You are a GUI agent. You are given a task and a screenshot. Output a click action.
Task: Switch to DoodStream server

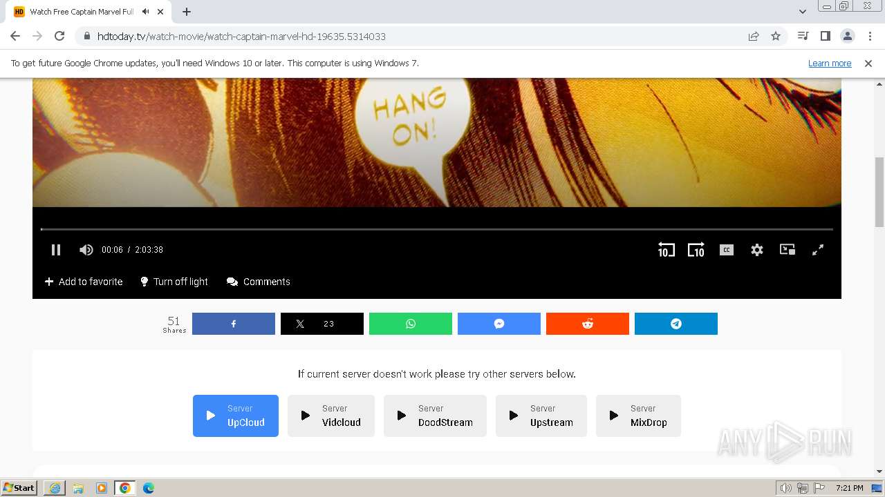point(435,416)
